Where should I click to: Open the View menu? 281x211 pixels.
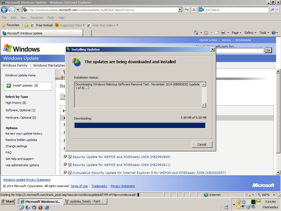click(x=23, y=18)
